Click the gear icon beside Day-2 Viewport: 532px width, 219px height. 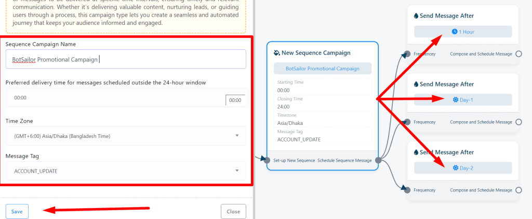coord(456,168)
